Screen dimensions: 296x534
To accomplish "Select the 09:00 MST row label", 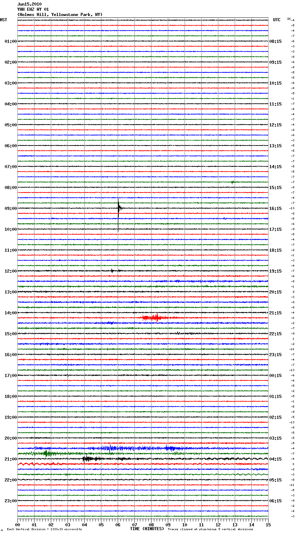I will (x=11, y=209).
